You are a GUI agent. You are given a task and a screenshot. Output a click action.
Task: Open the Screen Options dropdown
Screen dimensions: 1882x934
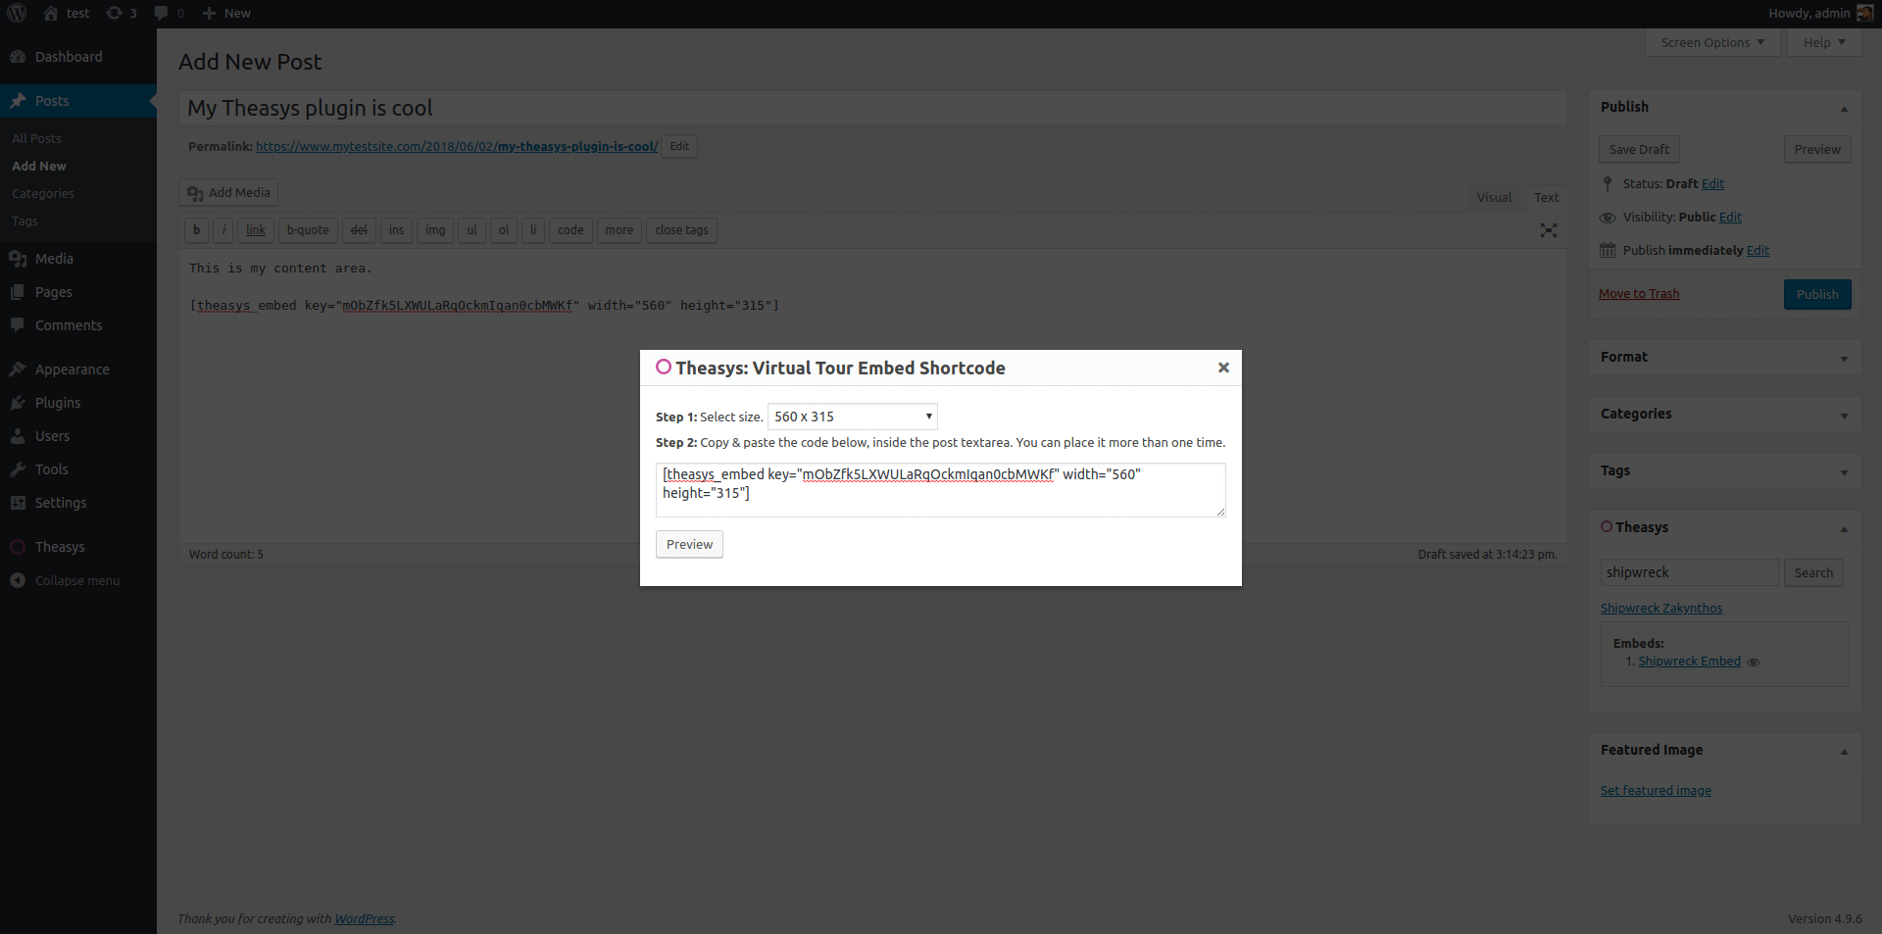(1712, 42)
